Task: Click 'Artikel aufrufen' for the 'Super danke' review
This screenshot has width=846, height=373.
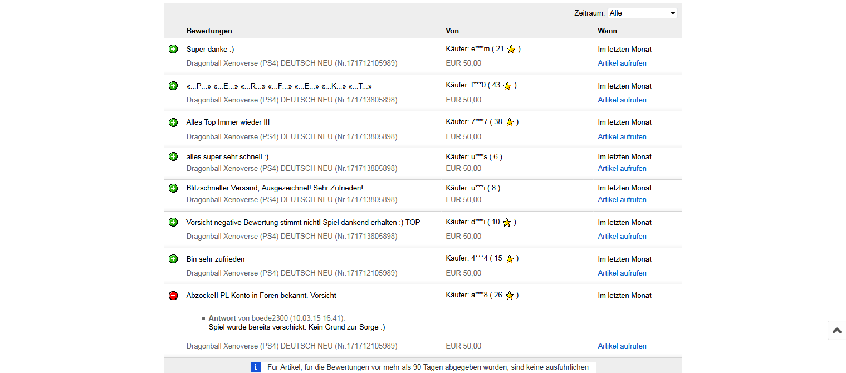Action: coord(622,63)
